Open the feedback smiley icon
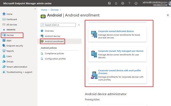This screenshot has width=171, height=106. [136, 3]
